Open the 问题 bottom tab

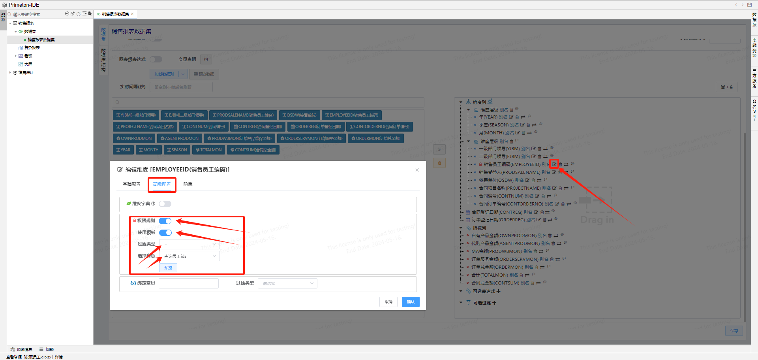coord(46,349)
